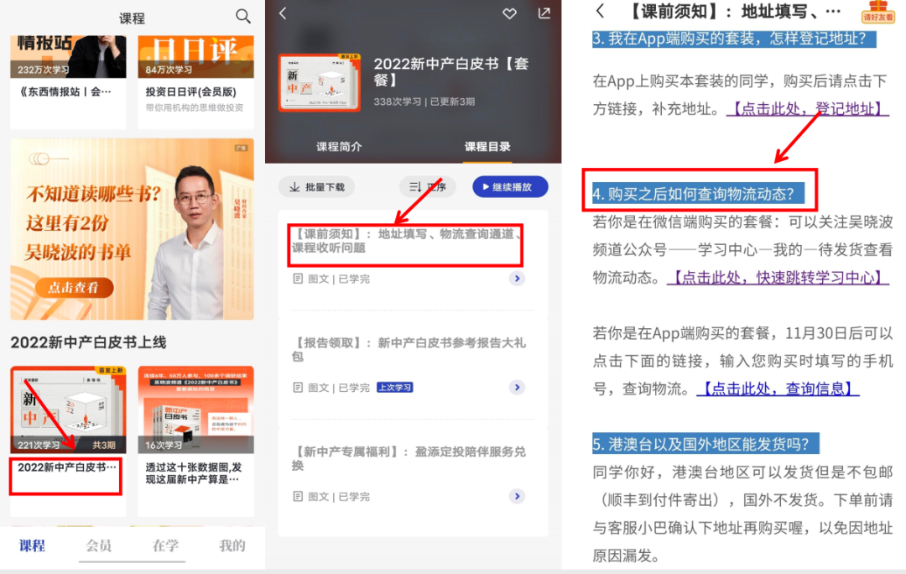Open 投资日日评(会员版) course card
Image resolution: width=906 pixels, height=574 pixels.
point(195,81)
